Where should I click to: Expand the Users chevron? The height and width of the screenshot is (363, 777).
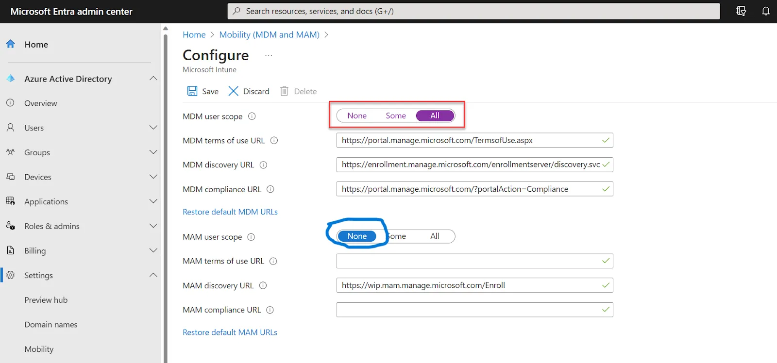point(153,128)
